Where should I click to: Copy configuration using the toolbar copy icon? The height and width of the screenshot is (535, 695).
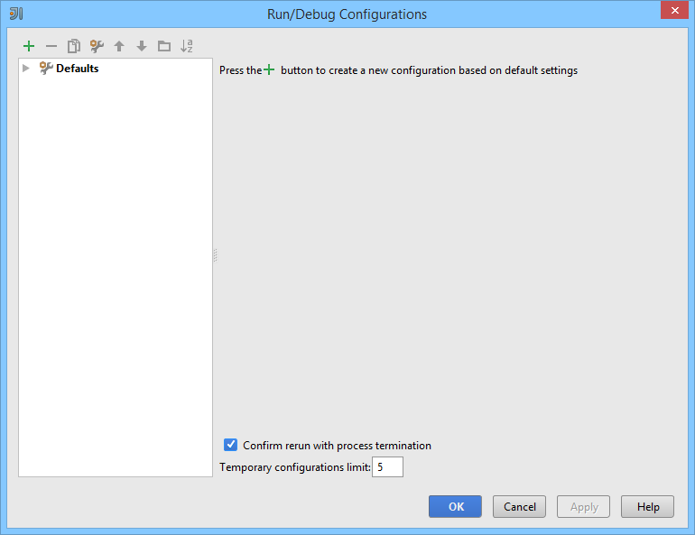74,46
